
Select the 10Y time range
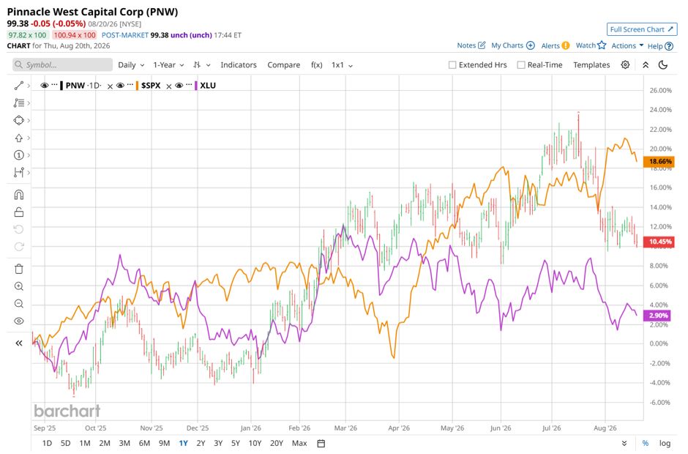255,444
